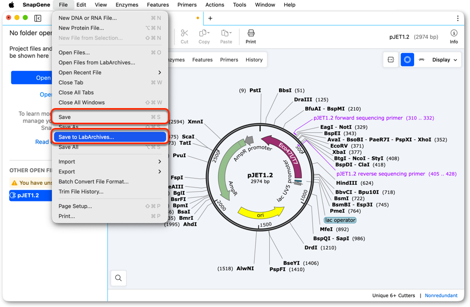Open Page Setup from File menu
Image resolution: width=470 pixels, height=307 pixels.
click(110, 206)
